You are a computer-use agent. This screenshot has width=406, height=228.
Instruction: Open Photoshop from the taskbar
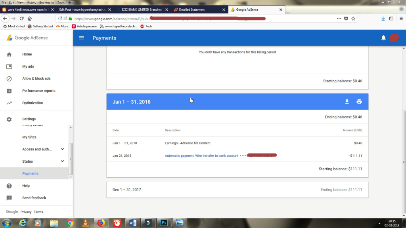[x=164, y=223]
